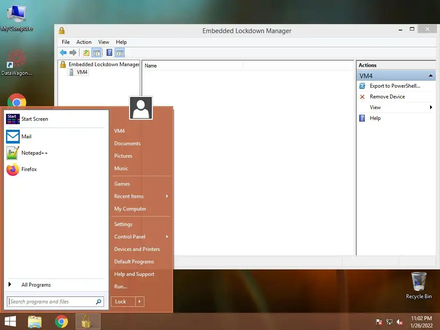The height and width of the screenshot is (330, 440).
Task: Open Settings from Start menu
Action: (123, 224)
